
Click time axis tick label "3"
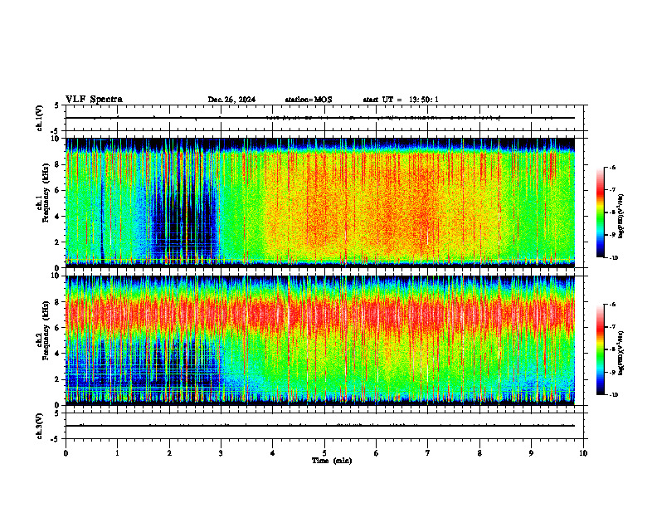[x=221, y=453]
